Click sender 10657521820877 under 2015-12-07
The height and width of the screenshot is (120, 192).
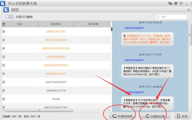(134, 60)
